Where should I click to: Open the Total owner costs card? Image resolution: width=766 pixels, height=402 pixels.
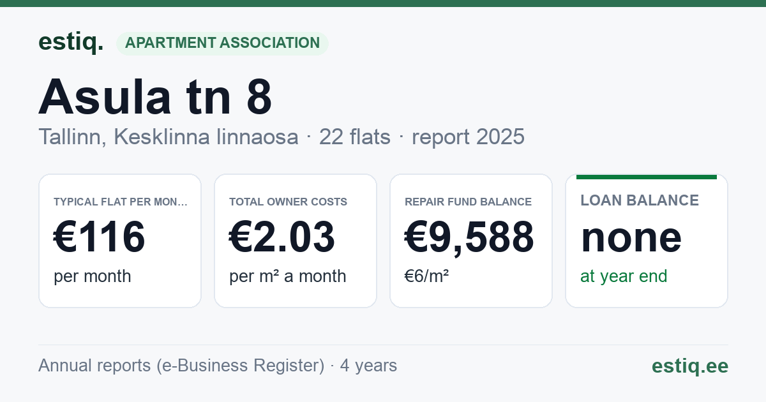[x=296, y=241]
